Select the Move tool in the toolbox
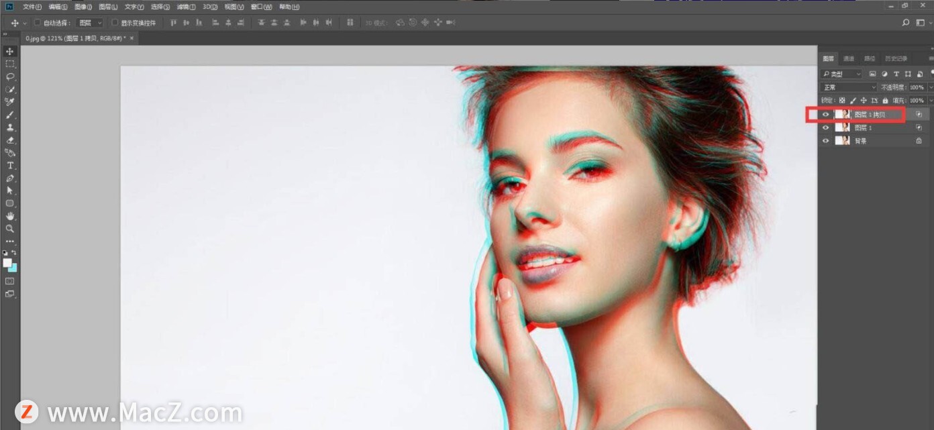 pos(9,52)
